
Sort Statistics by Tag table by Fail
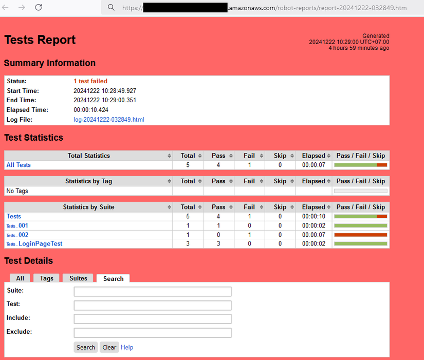tap(249, 181)
